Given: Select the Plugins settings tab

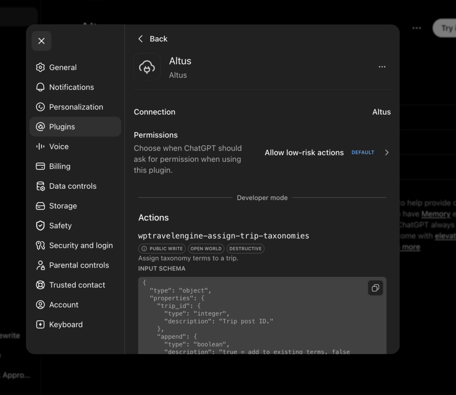Looking at the screenshot, I should click(75, 126).
